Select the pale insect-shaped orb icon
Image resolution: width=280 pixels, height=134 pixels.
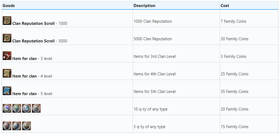(x=36, y=108)
